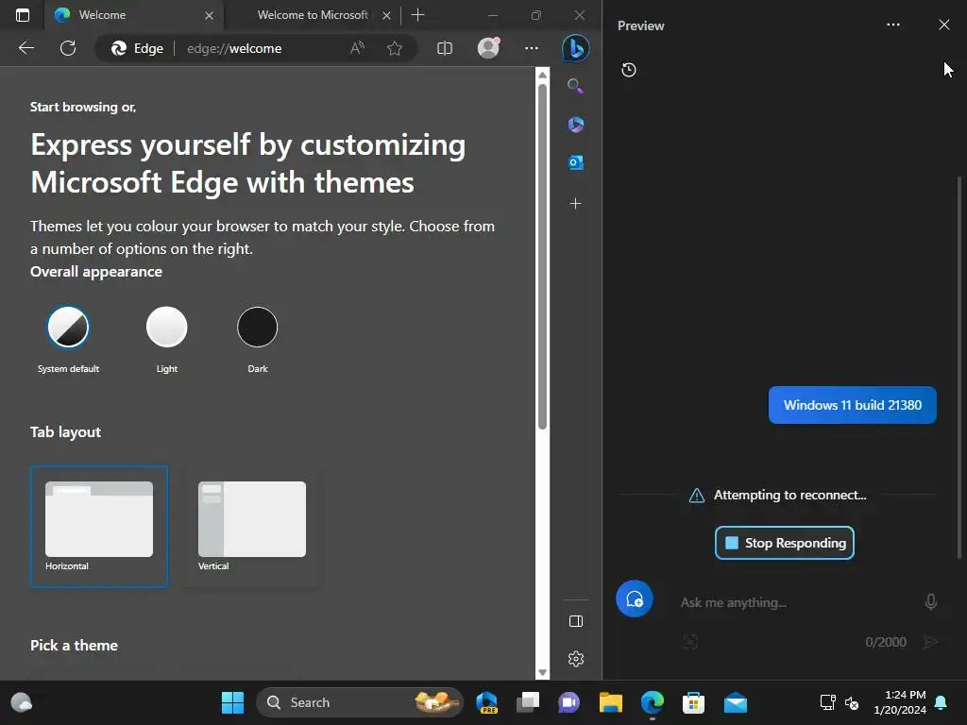This screenshot has height=725, width=967.
Task: Open weather widget on taskbar
Action: pos(22,702)
